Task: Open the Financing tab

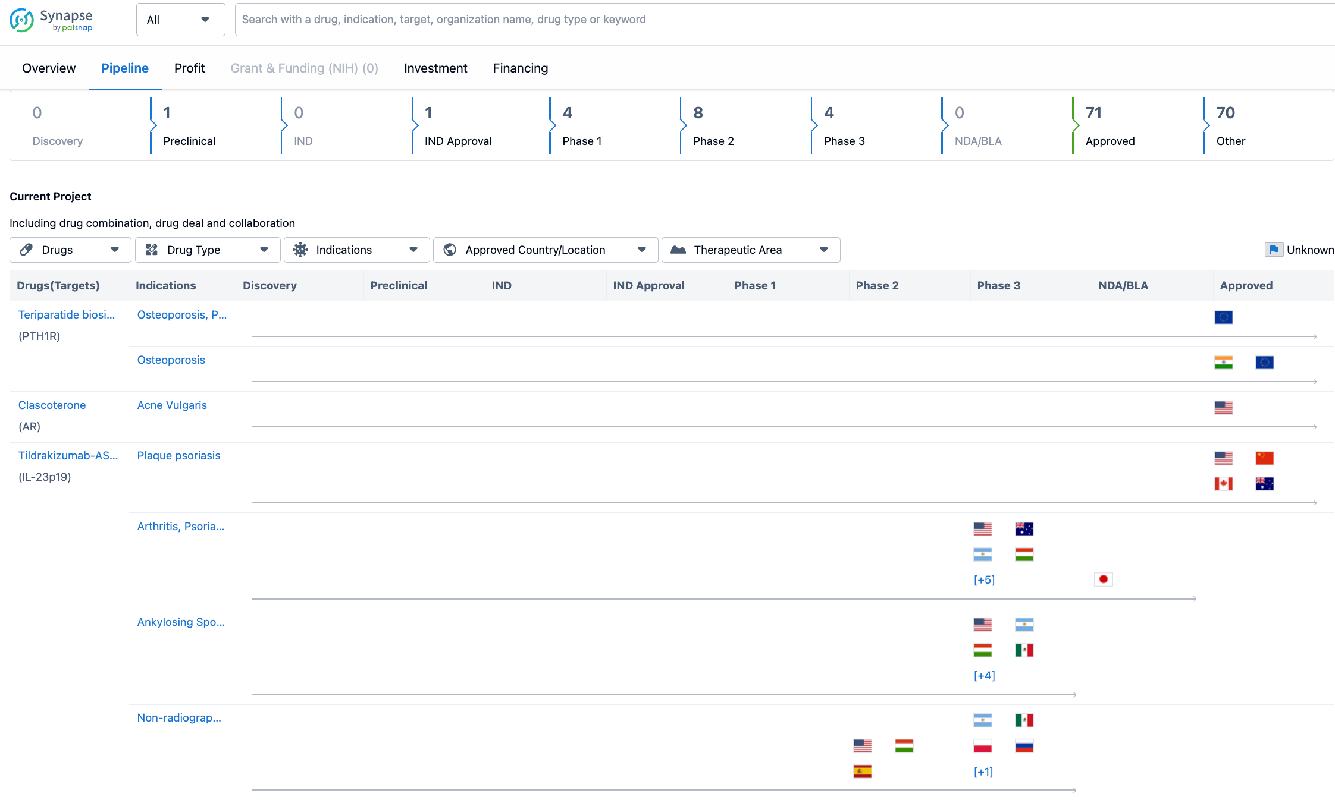Action: [x=520, y=68]
